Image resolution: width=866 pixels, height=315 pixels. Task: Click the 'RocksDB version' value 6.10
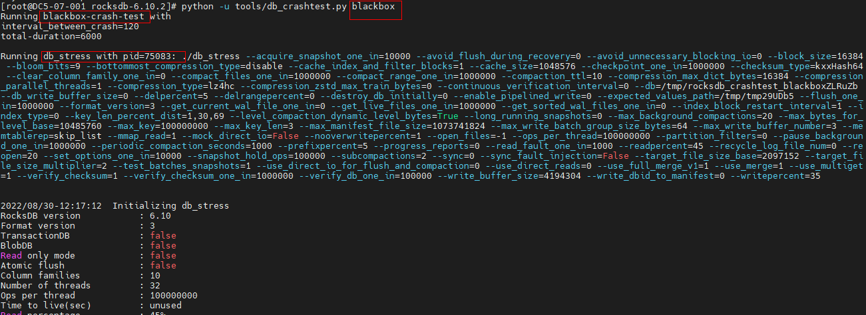pos(160,215)
